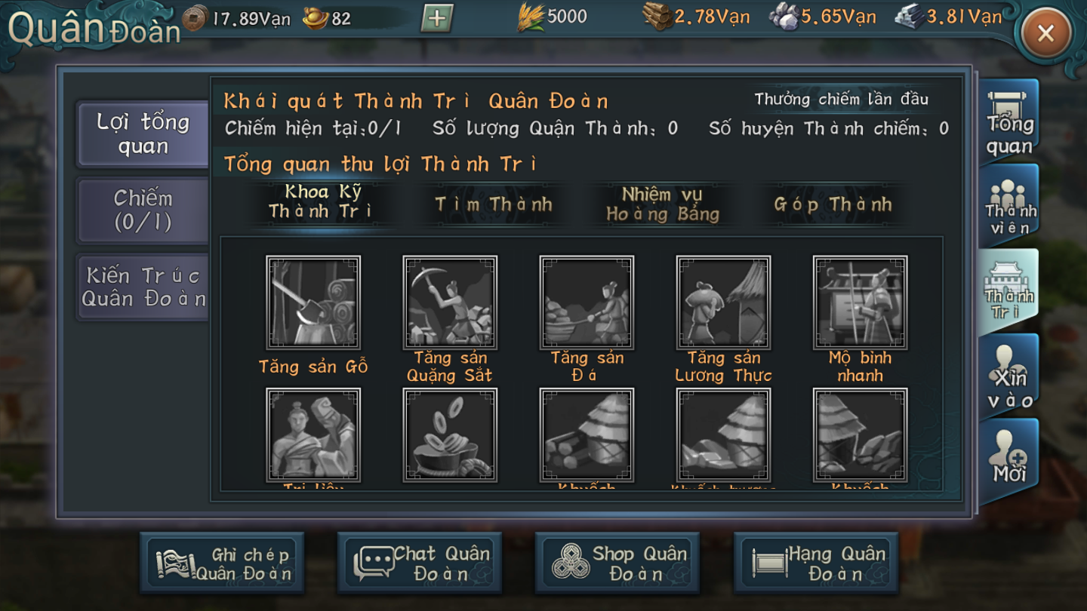The image size is (1087, 611).
Task: Switch to Nhiệm vụ Hoàng Bảng tab
Action: pos(662,204)
